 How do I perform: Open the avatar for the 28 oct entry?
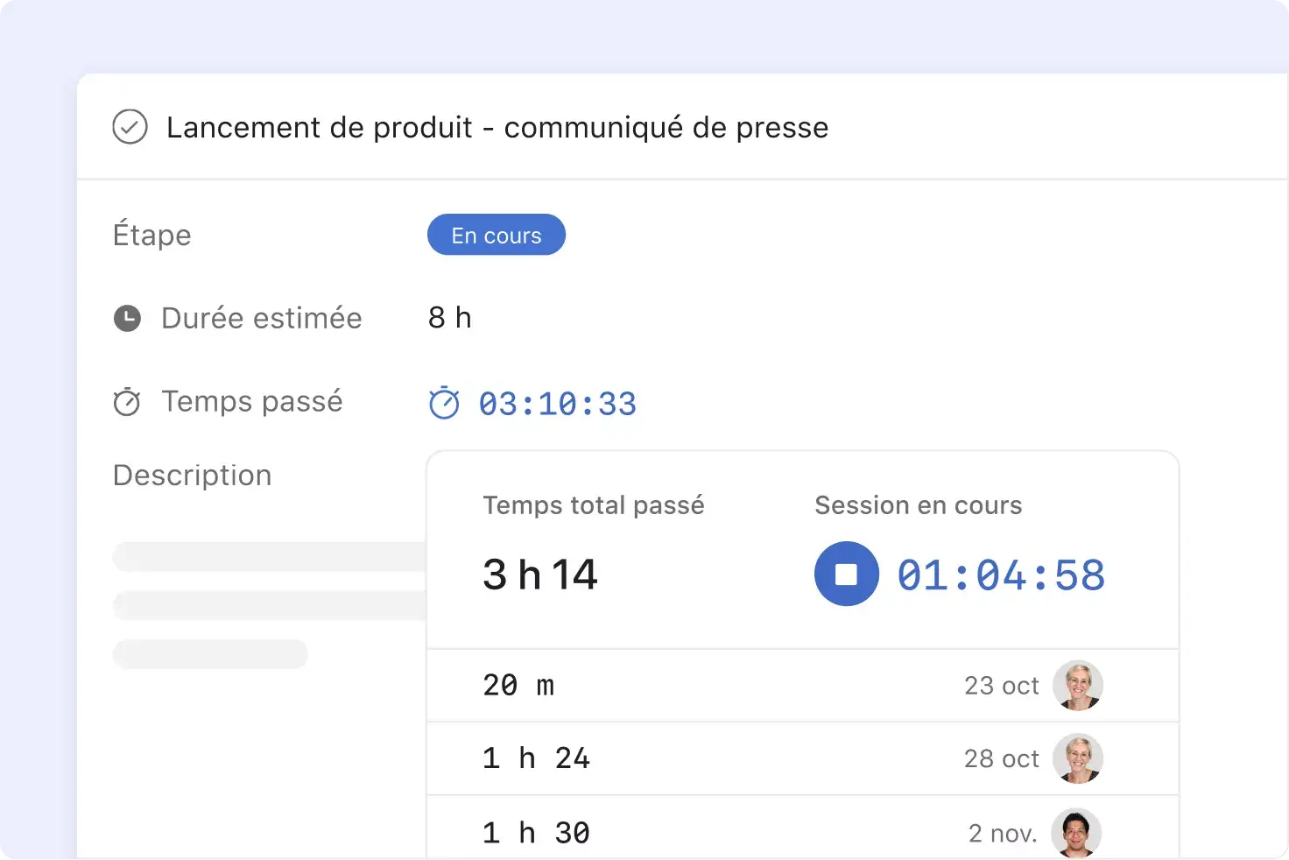point(1078,758)
